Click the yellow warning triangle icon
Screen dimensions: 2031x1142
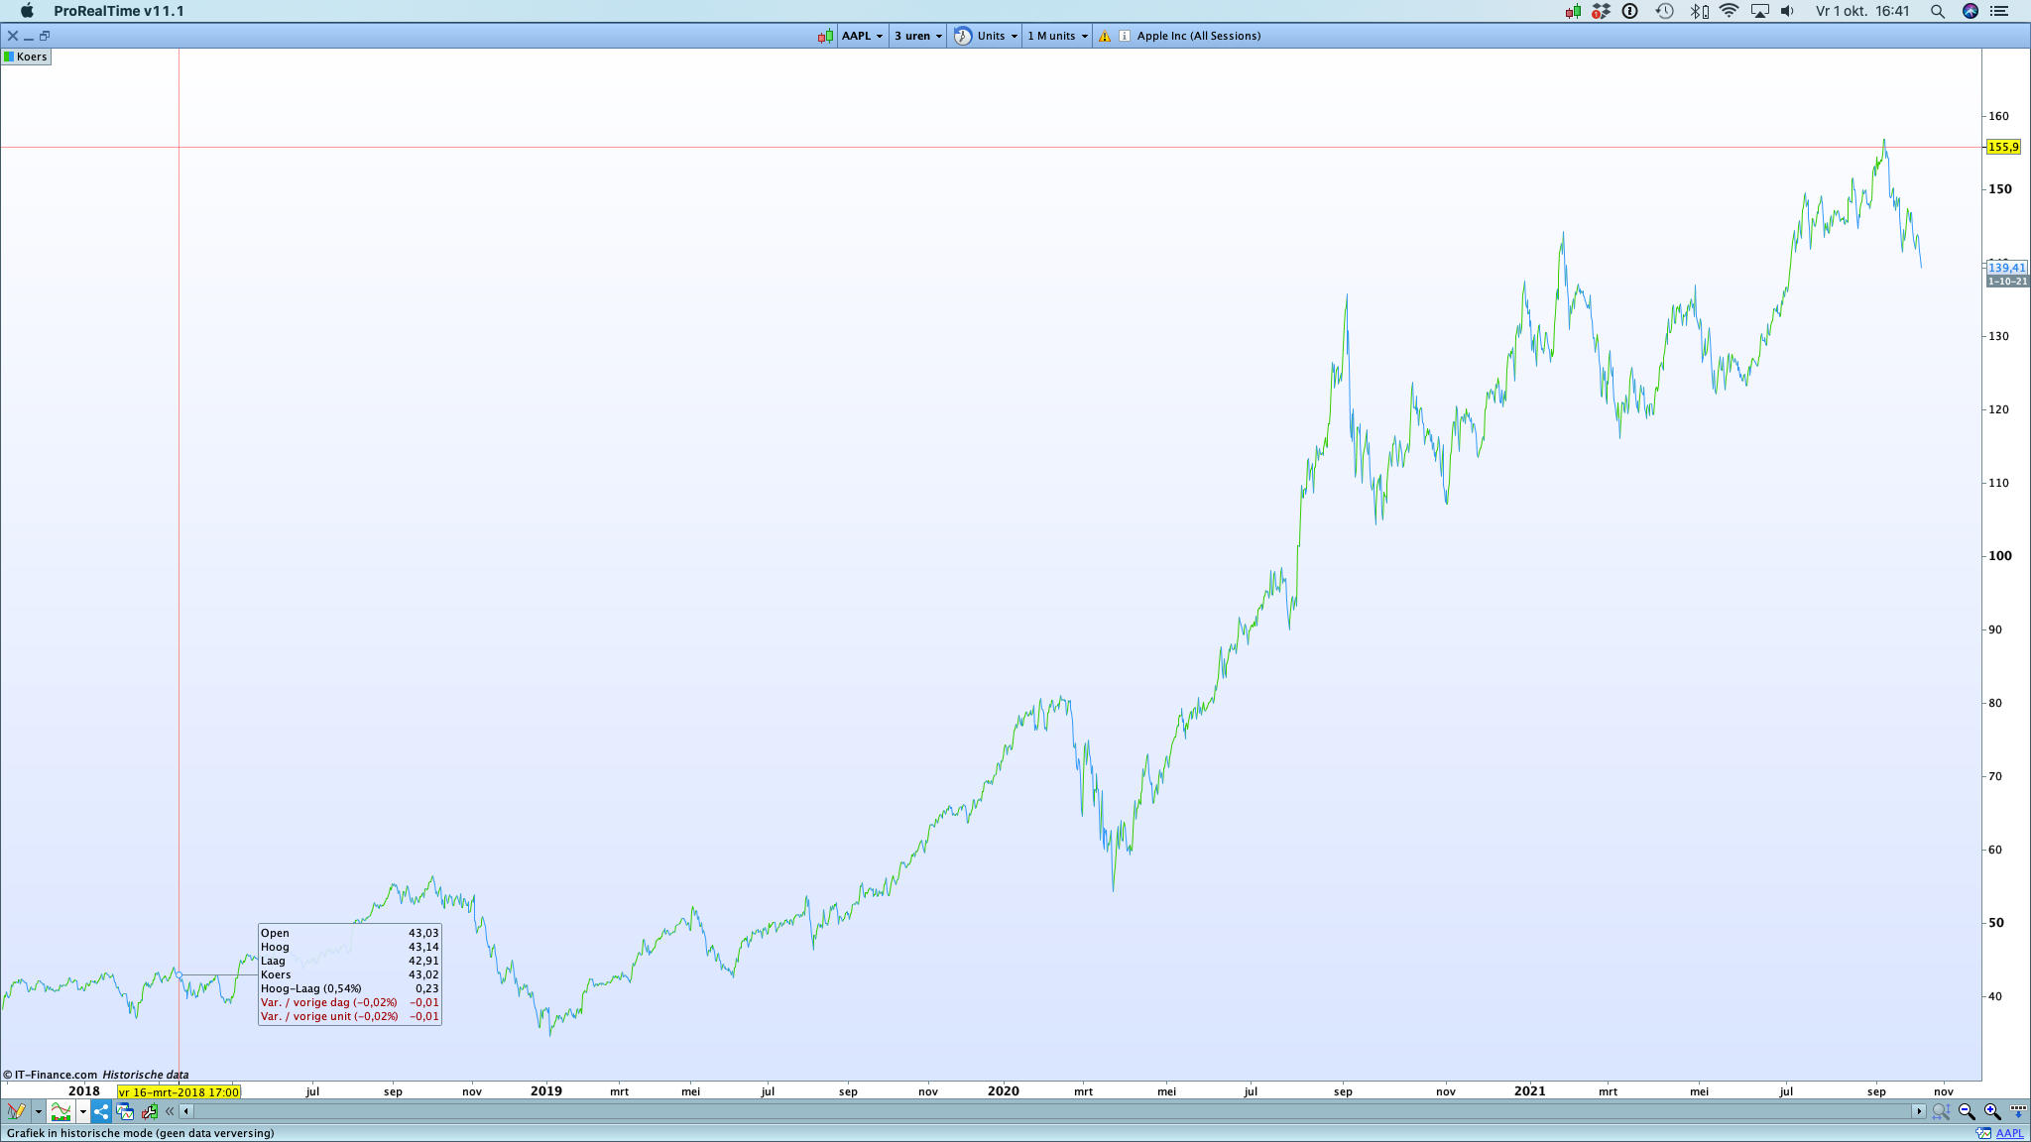point(1104,36)
